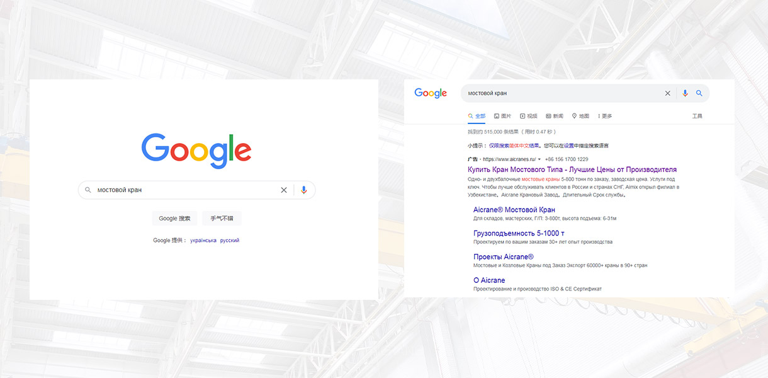Click the Google 搜索 button

174,219
